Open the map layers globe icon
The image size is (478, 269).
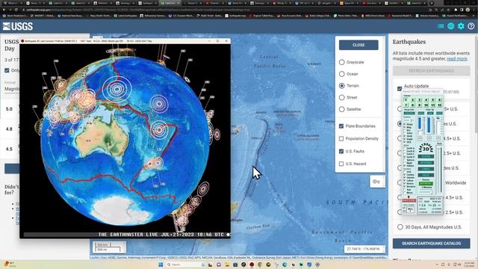[450, 26]
